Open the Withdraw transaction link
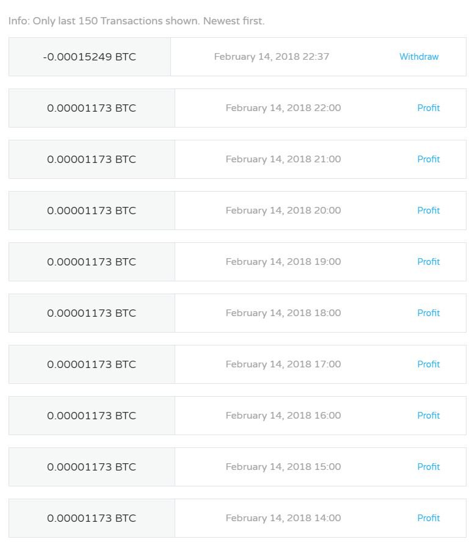The height and width of the screenshot is (545, 472). pyautogui.click(x=419, y=57)
